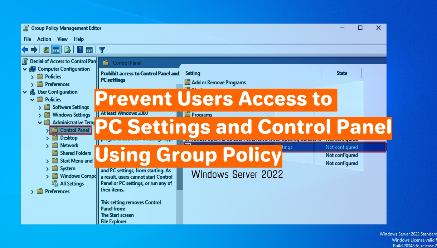
Task: Select the Windows Components tree label
Action: coord(78,176)
